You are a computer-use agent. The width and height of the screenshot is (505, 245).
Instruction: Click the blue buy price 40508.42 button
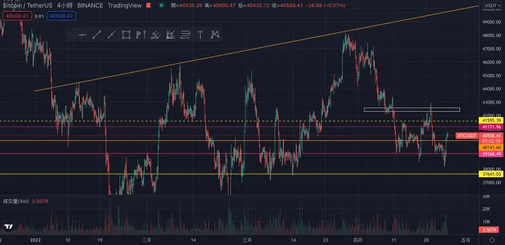[x=61, y=16]
